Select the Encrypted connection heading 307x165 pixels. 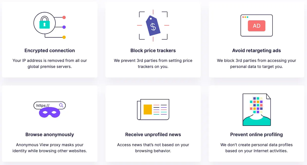(x=50, y=50)
